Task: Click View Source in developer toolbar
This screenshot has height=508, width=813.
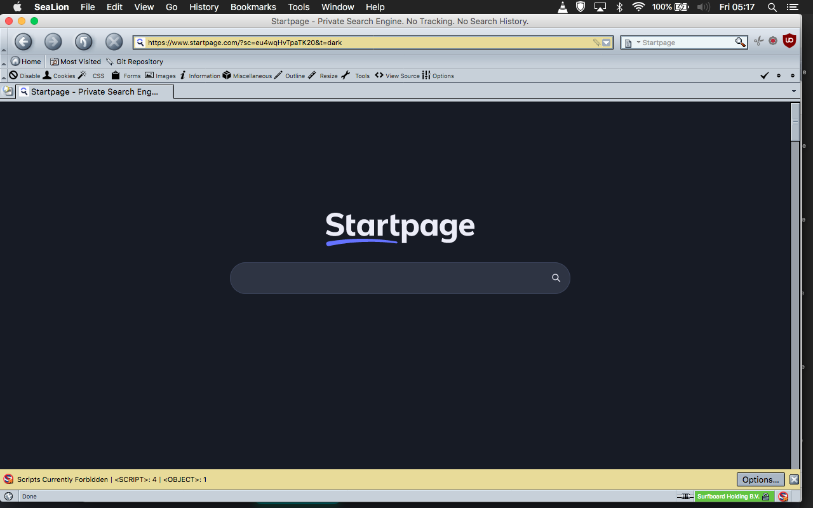Action: pos(397,76)
